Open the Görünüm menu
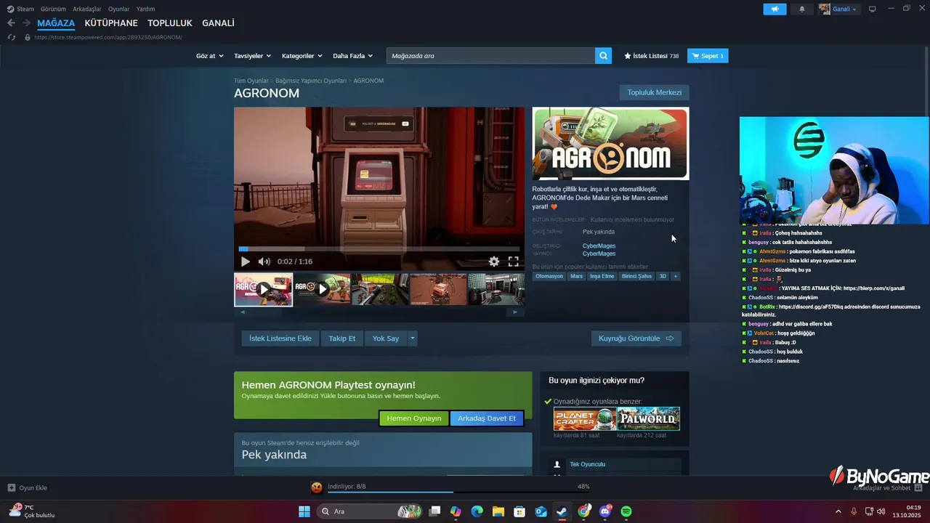 (53, 9)
